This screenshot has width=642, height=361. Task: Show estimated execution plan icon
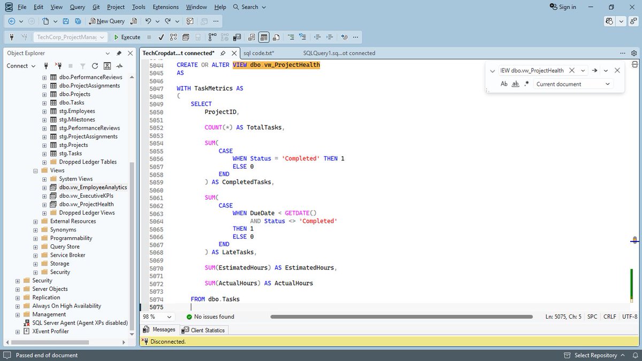point(173,37)
